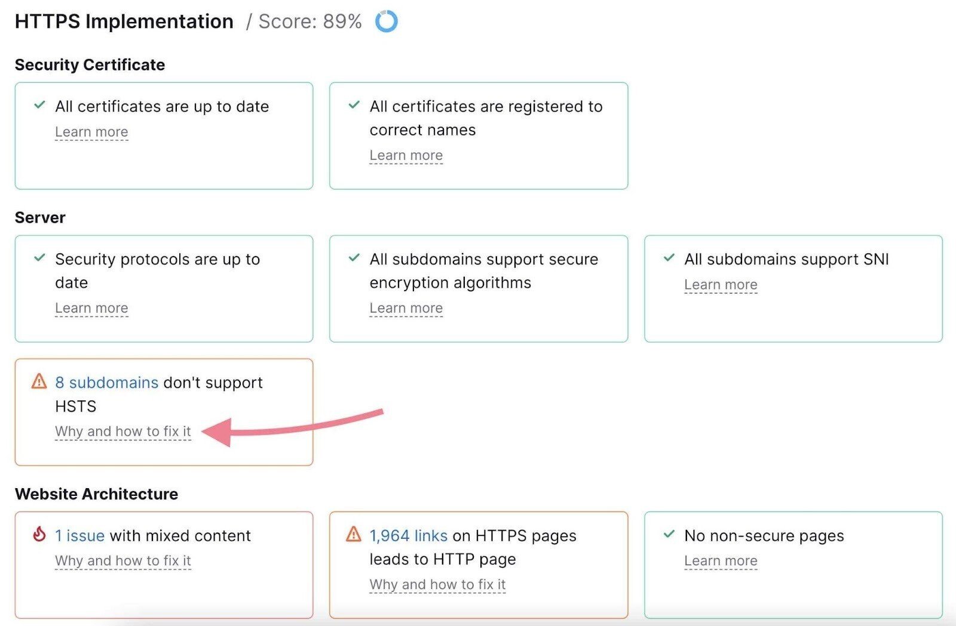Viewport: 956px width, 626px height.
Task: Click Learn more under No non-secure pages
Action: pyautogui.click(x=721, y=560)
